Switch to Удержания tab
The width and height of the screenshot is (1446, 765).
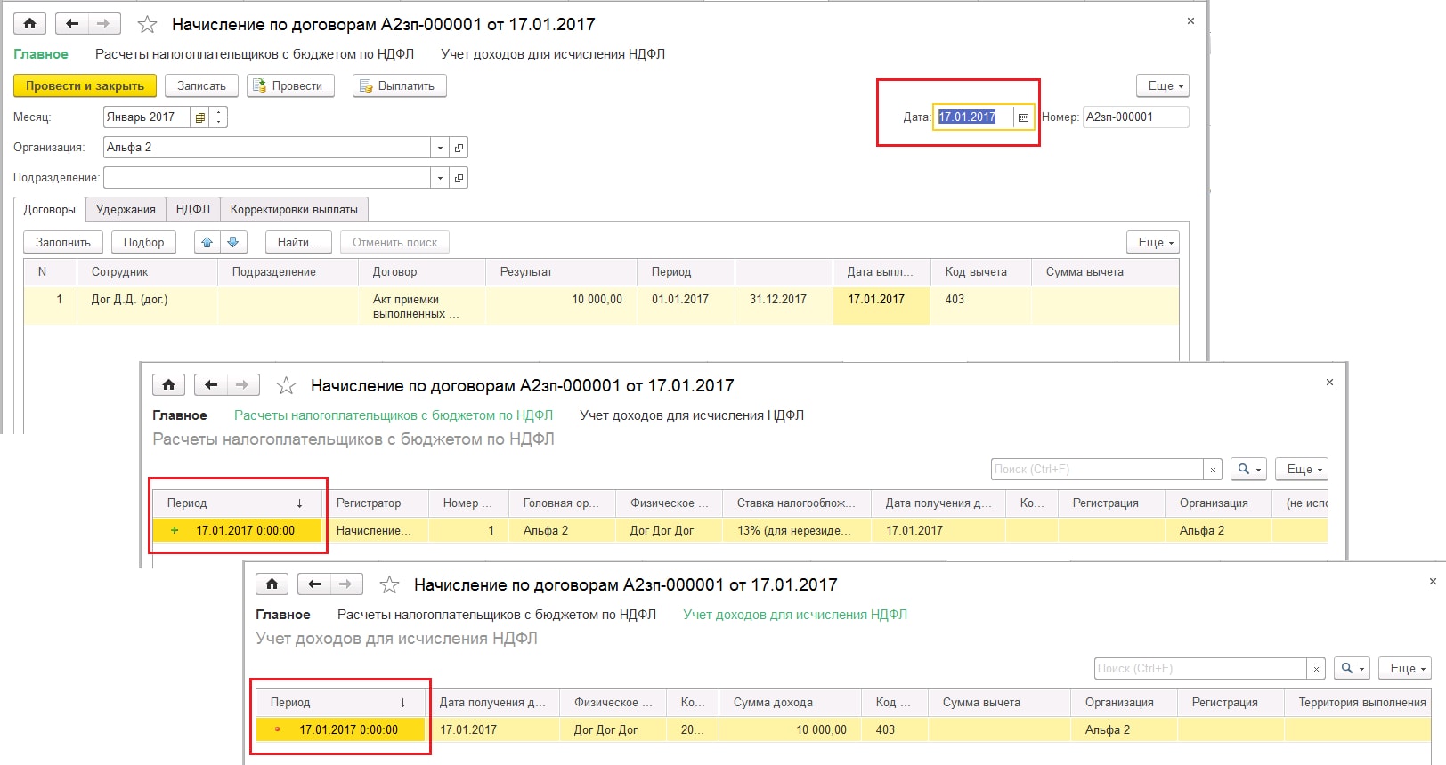tap(126, 210)
